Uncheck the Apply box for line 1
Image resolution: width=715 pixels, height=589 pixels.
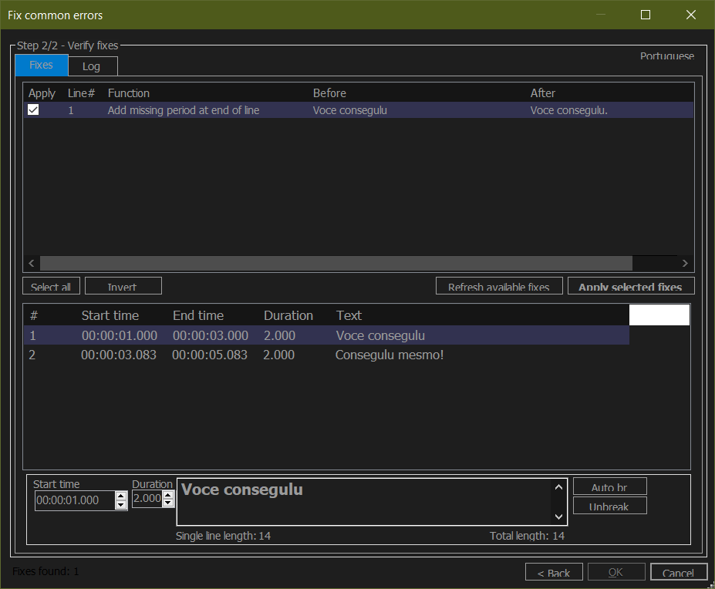(x=33, y=109)
